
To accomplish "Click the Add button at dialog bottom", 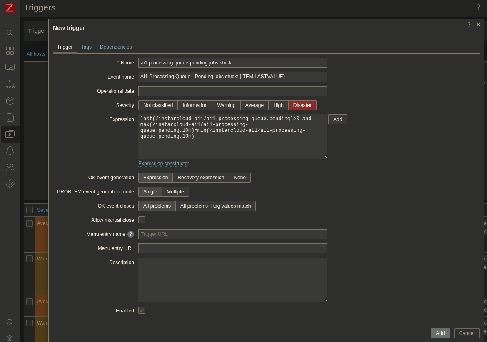I will point(440,333).
